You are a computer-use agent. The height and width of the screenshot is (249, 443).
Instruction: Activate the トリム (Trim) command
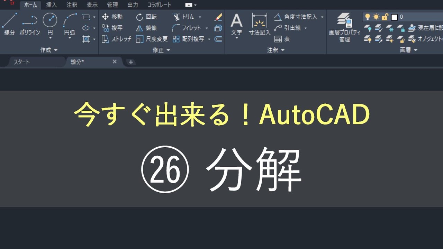click(183, 17)
